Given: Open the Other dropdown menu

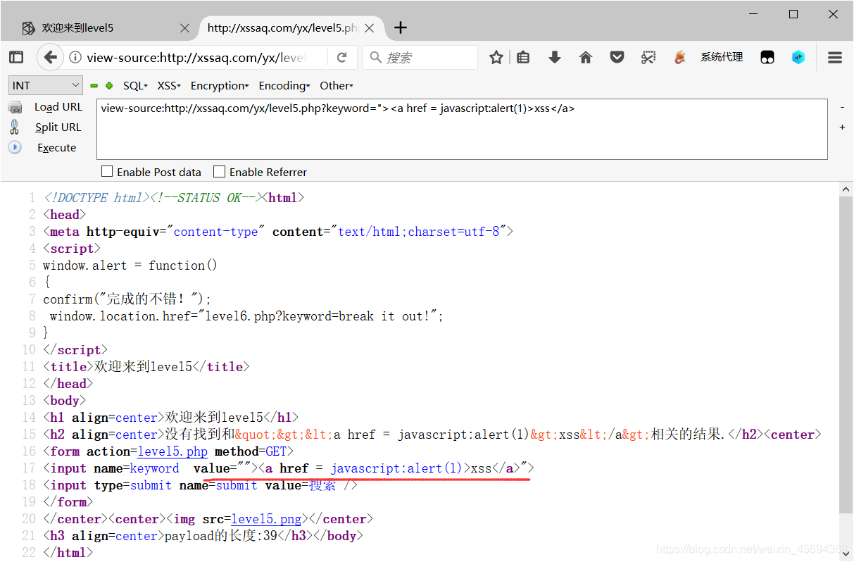Looking at the screenshot, I should click(x=337, y=86).
